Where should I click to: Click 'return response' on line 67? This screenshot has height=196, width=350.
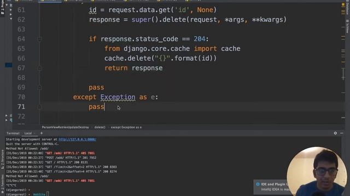tap(133, 68)
